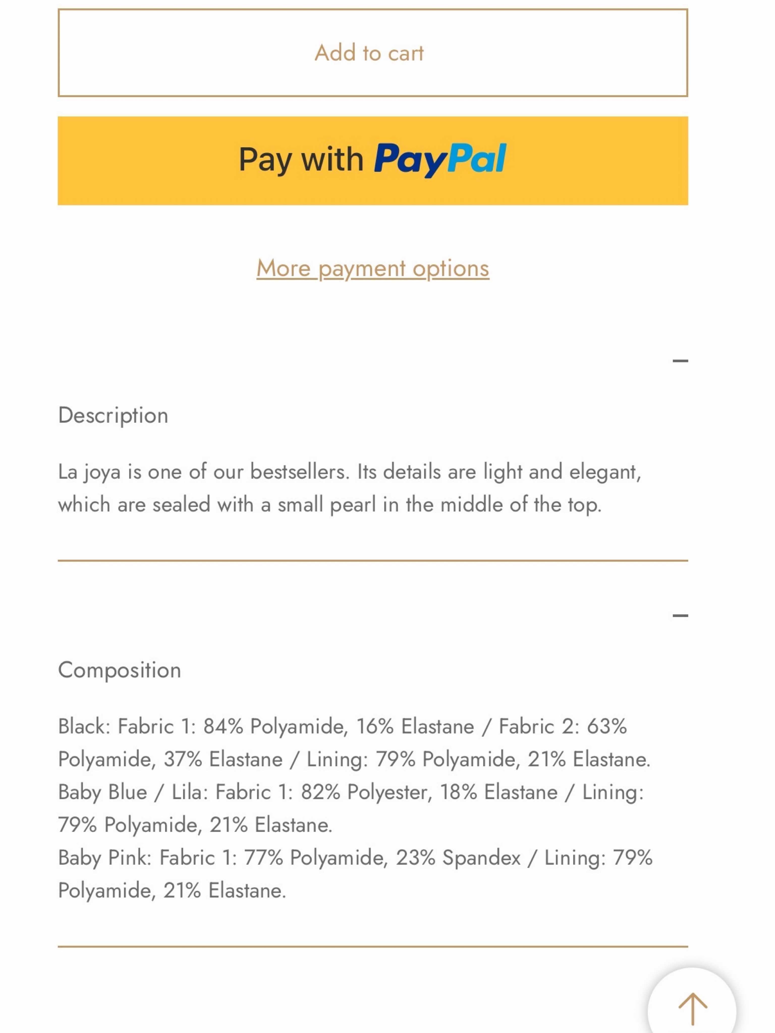Open More payment options link

(373, 268)
